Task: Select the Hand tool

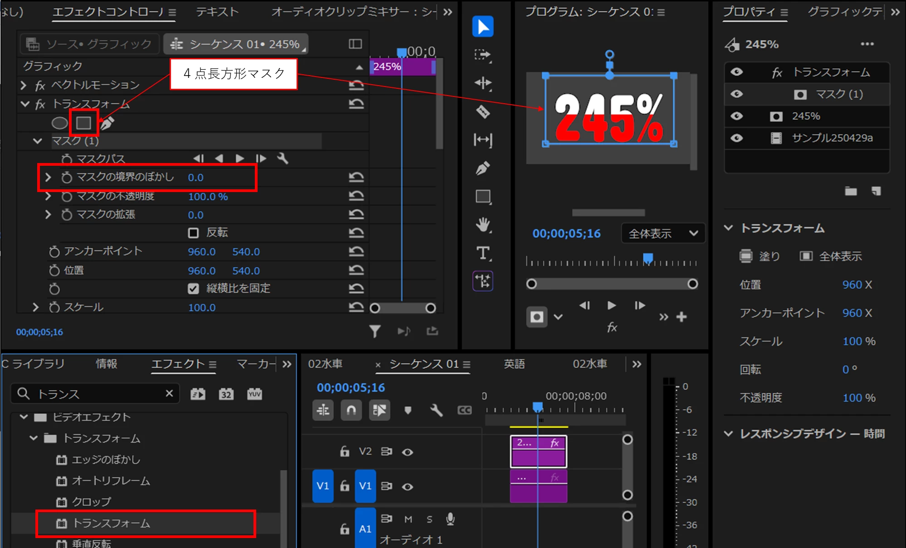Action: coord(482,225)
